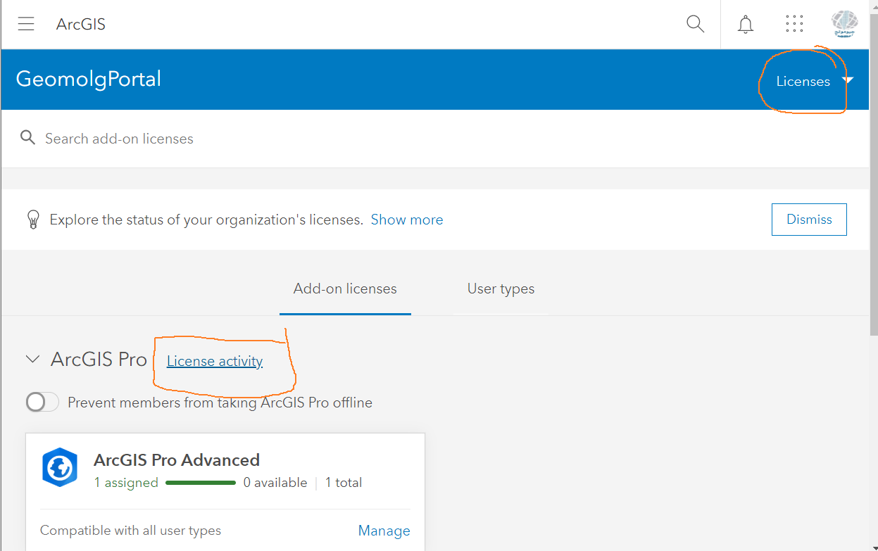Click the search magnifier icon in header

pyautogui.click(x=695, y=24)
